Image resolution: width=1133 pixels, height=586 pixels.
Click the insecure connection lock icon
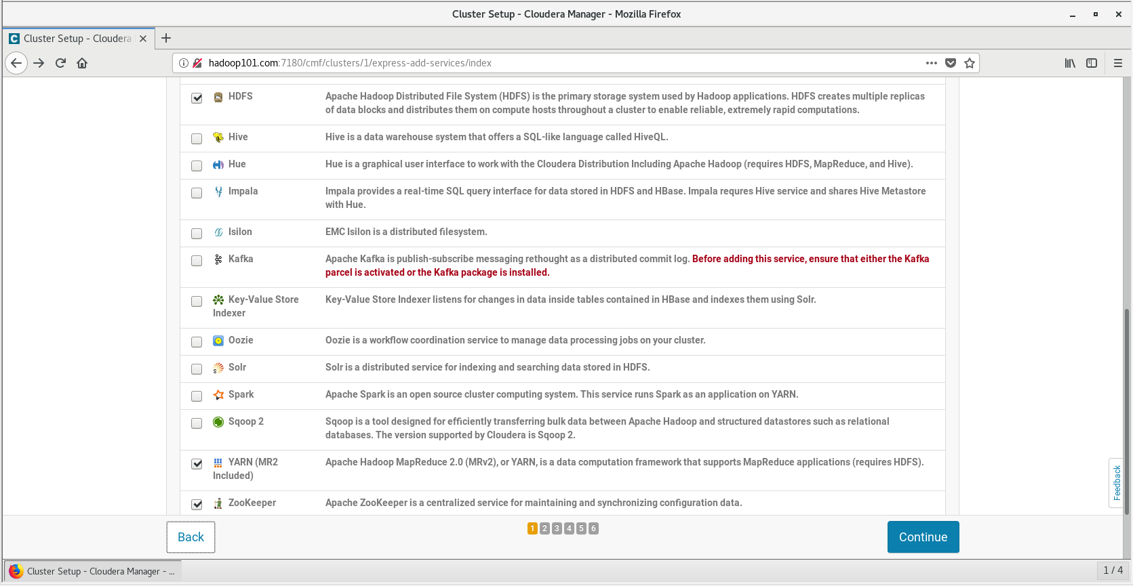(197, 63)
